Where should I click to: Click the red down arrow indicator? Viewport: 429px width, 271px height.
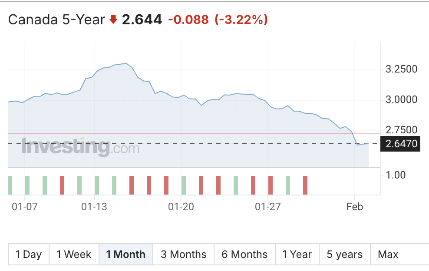tap(113, 20)
